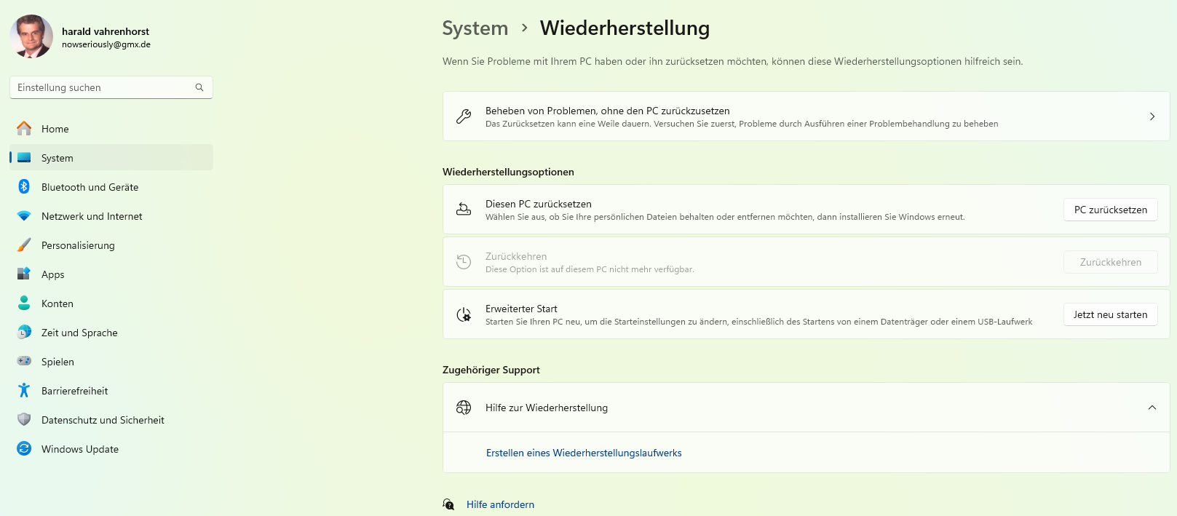Click the username harald vahrenhorst
The height and width of the screenshot is (516, 1177).
[106, 31]
